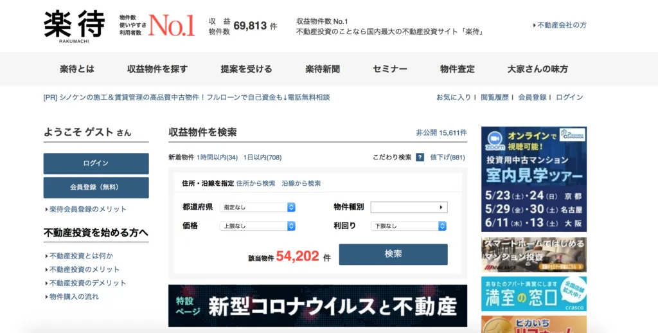This screenshot has width=658, height=333.
Task: Open the 利回り lower limit dropdown
Action: (x=408, y=226)
